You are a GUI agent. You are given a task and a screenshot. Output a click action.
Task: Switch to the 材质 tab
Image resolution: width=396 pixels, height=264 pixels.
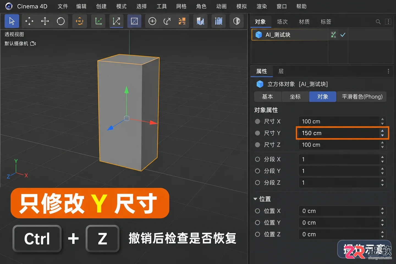pos(304,22)
